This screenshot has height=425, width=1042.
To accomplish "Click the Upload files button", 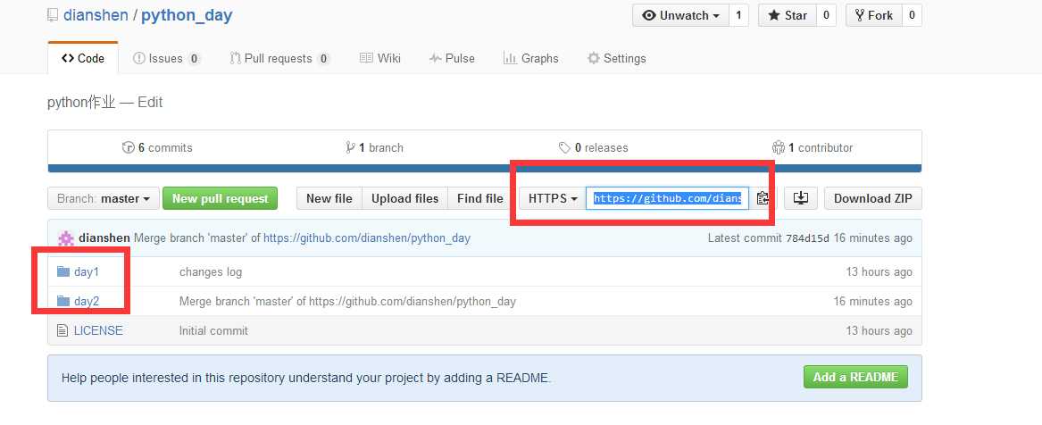I will [x=404, y=198].
